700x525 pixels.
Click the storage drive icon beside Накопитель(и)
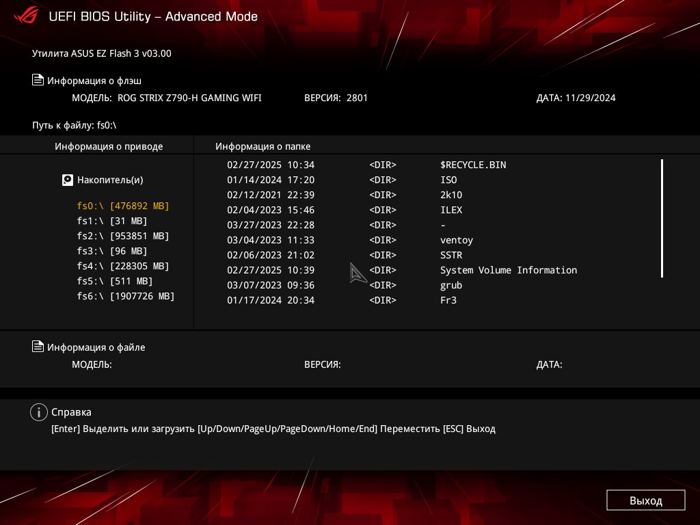point(68,180)
